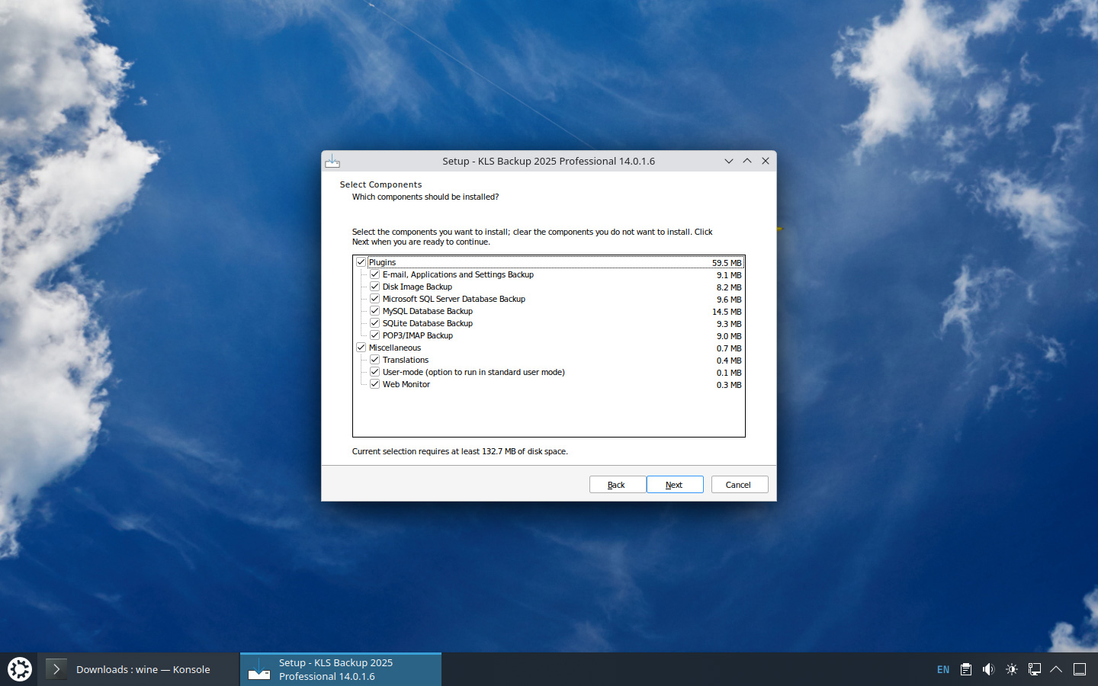Screen dimensions: 1098x686
Task: Maximize the setup window
Action: pos(747,161)
